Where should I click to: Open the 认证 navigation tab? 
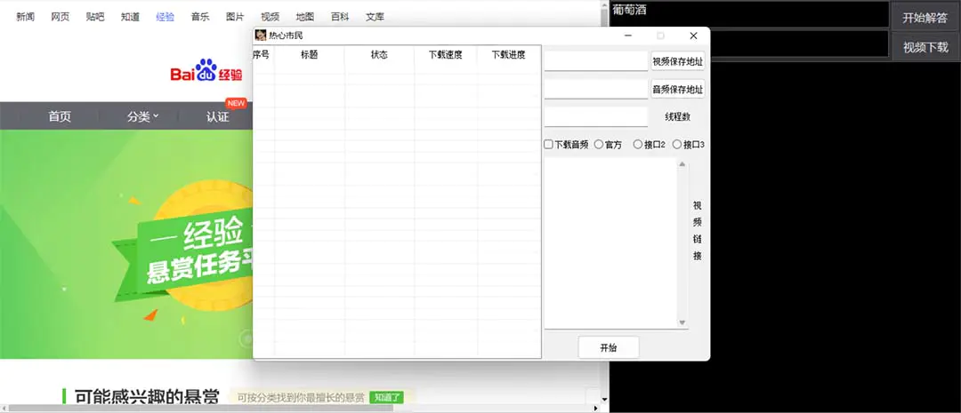click(x=218, y=116)
